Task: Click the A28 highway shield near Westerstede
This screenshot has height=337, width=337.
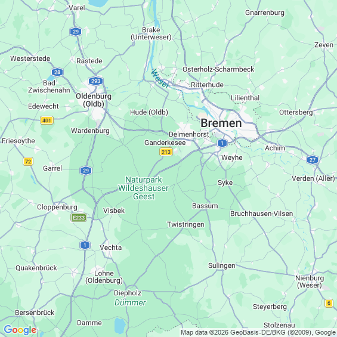Action: click(57, 72)
